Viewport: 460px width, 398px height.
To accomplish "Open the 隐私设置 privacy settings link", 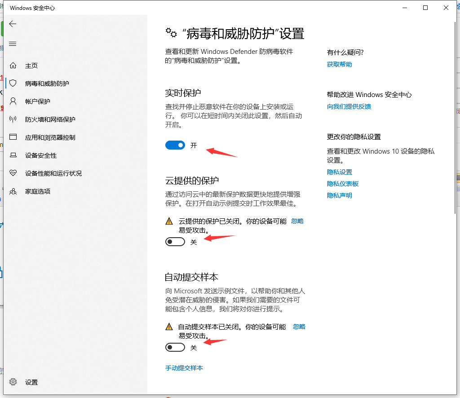I will (x=339, y=172).
